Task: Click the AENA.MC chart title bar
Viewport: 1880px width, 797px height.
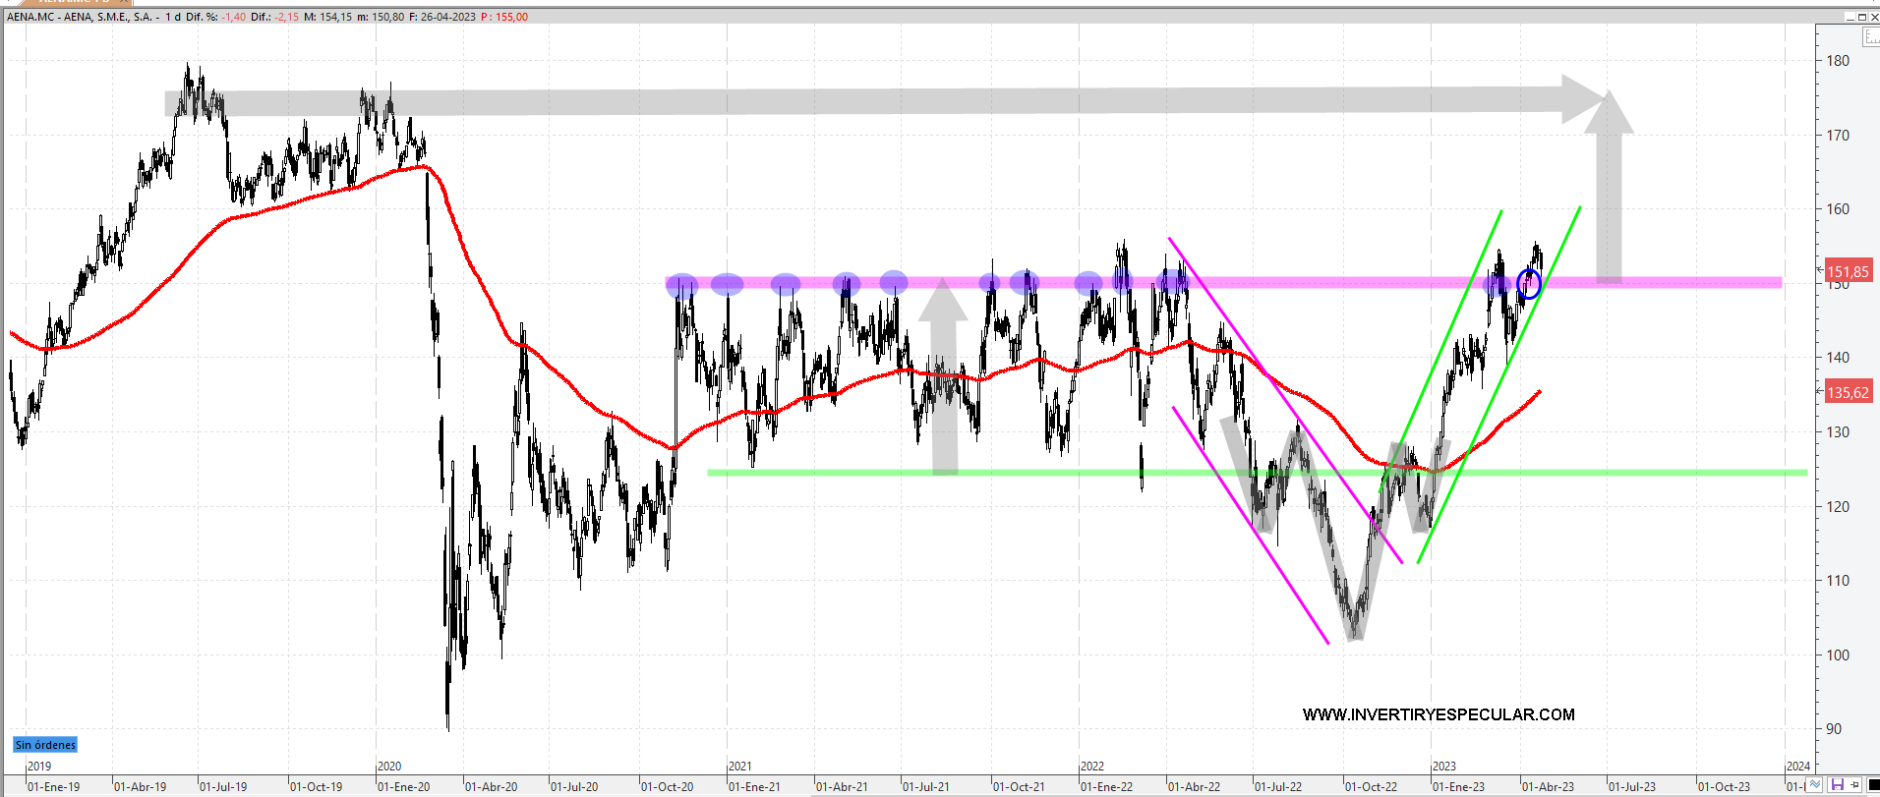Action: tap(688, 17)
